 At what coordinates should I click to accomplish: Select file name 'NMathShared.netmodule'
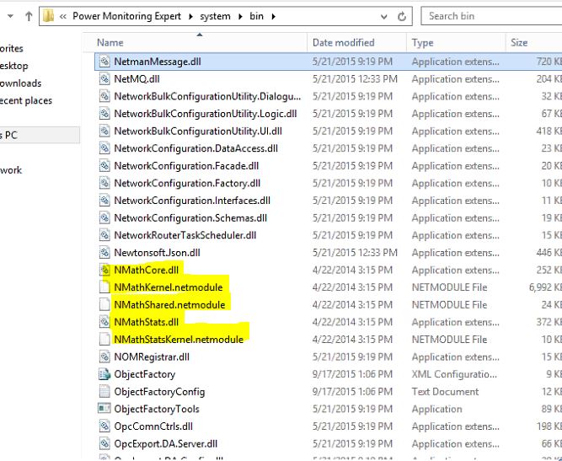169,305
